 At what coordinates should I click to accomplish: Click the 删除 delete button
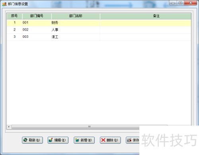(x=110, y=140)
